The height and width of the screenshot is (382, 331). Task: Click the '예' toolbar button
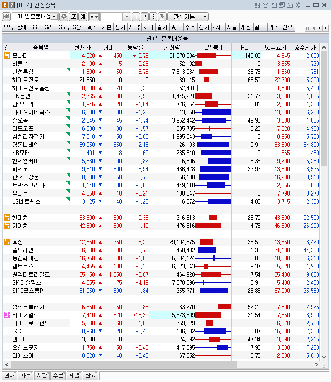click(x=83, y=17)
